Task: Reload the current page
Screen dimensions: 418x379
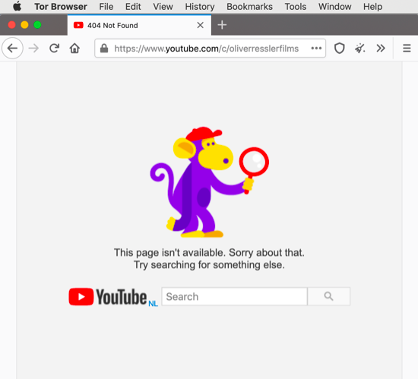Action: [55, 49]
